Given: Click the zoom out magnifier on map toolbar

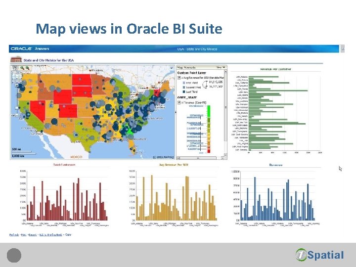Looking at the screenshot, I should (28, 68).
